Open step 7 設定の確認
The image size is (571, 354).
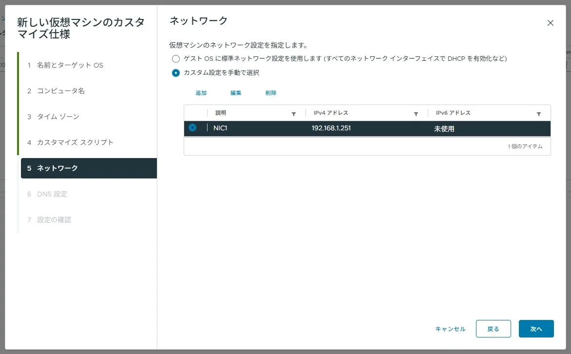[89, 220]
